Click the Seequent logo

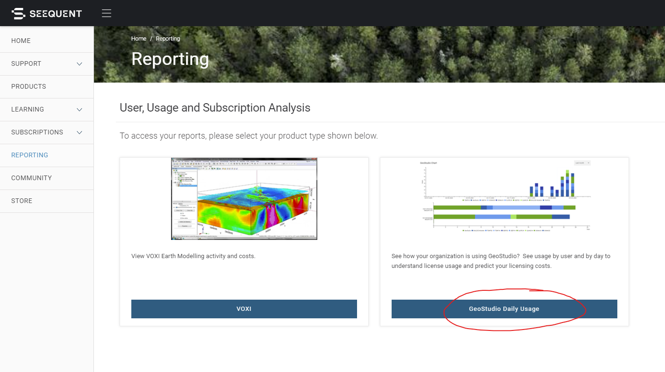tap(47, 14)
